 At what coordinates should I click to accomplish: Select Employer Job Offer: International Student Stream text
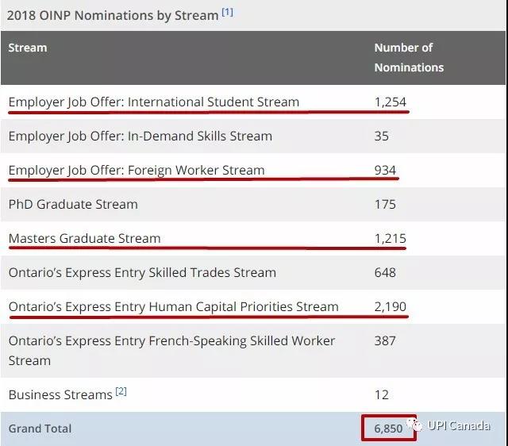tap(154, 102)
